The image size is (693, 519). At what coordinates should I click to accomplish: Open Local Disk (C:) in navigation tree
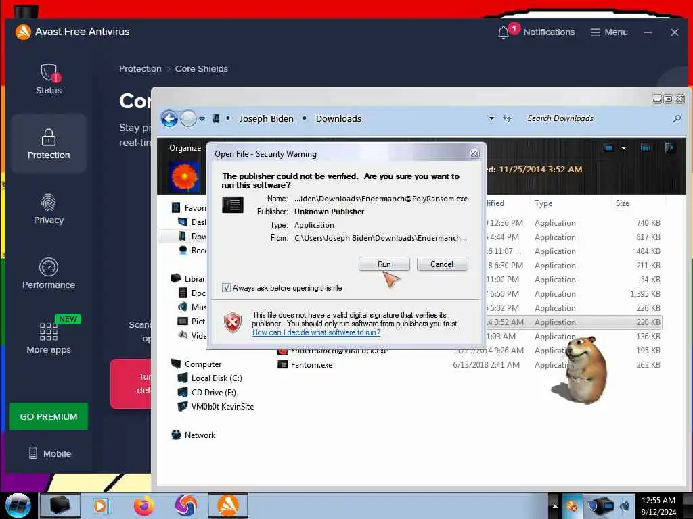coord(216,378)
